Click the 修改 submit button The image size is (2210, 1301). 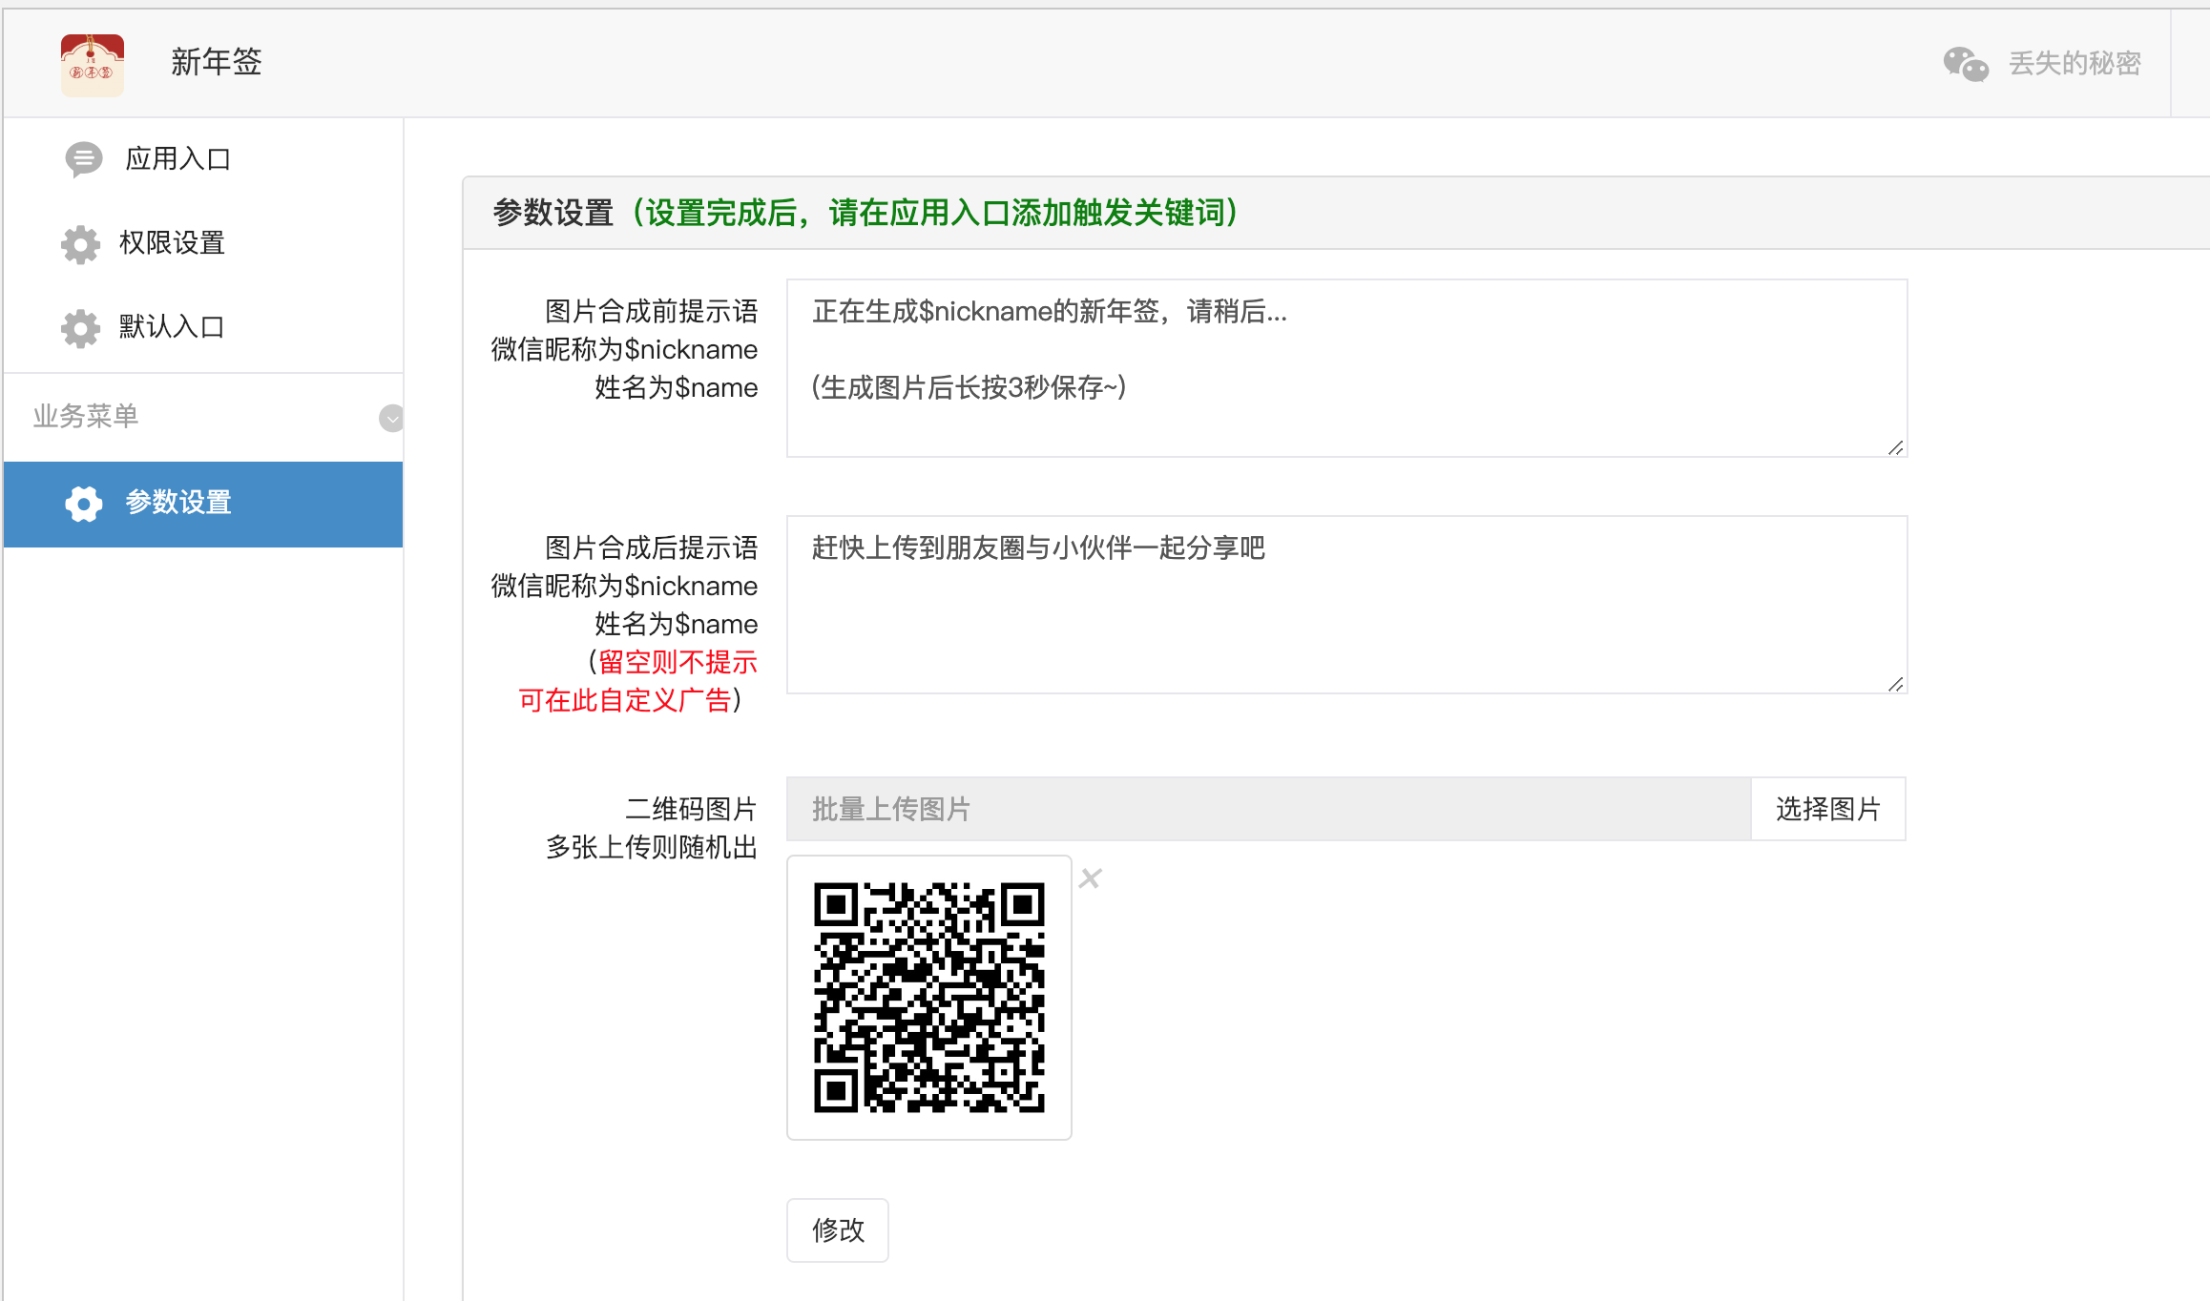tap(838, 1229)
